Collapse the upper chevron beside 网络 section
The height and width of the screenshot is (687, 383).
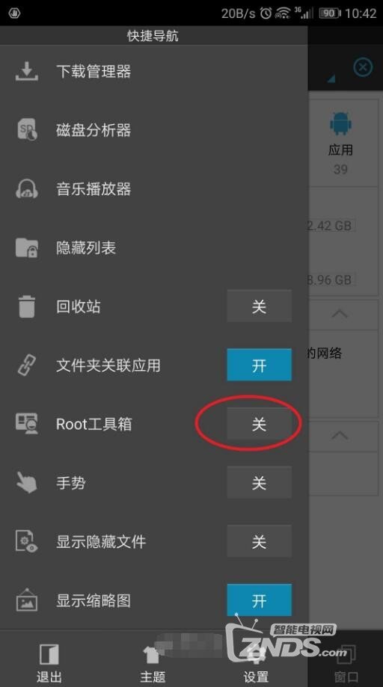340,314
